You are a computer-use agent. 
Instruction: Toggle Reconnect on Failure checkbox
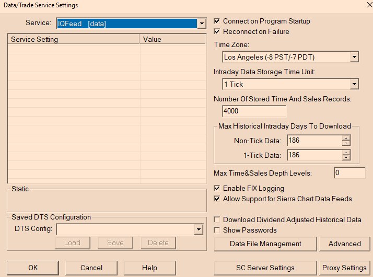[x=217, y=31]
